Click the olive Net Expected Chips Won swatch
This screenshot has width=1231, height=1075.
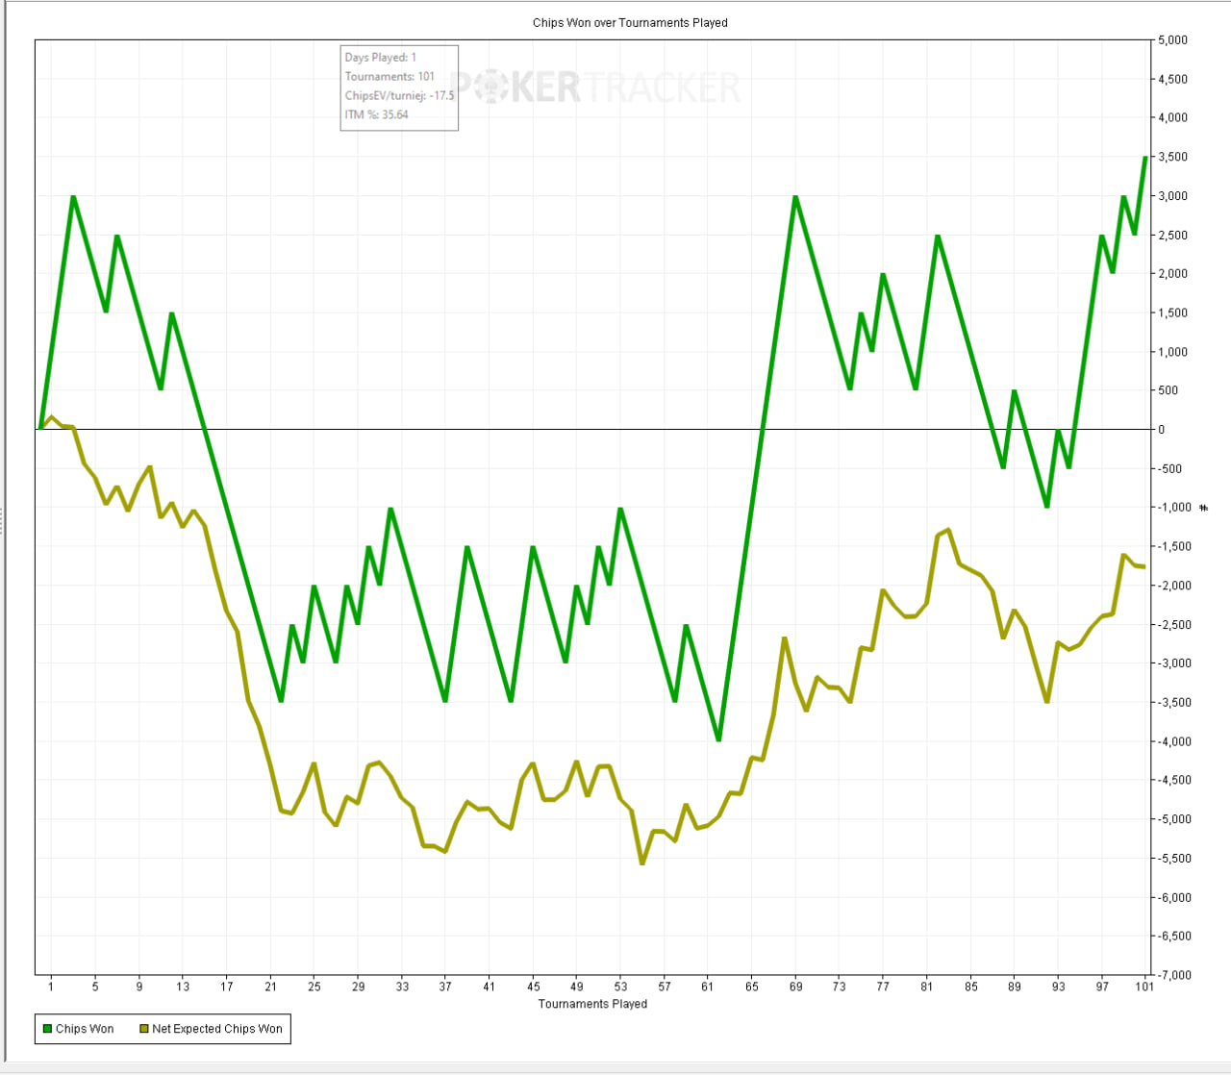click(144, 1029)
